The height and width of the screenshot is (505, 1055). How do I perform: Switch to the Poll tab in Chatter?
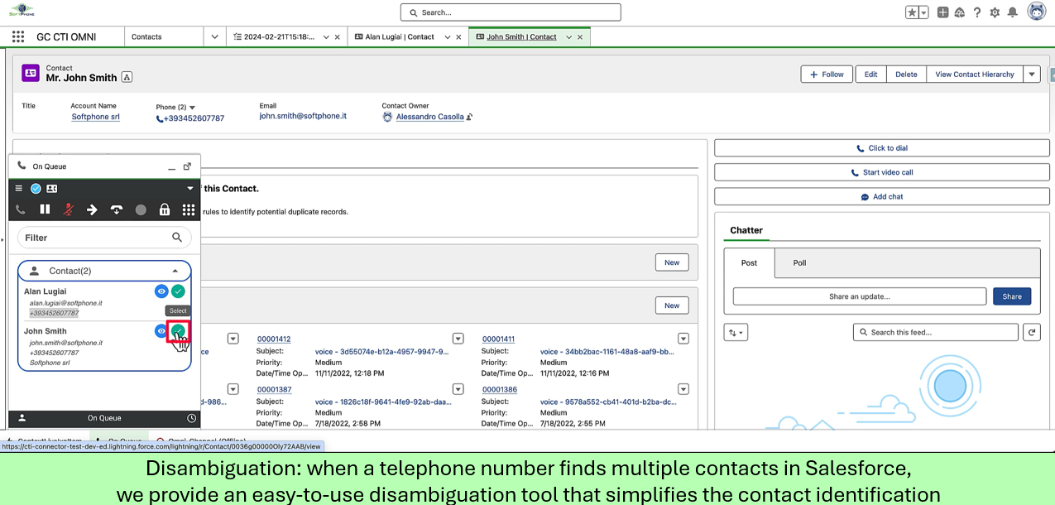(799, 263)
